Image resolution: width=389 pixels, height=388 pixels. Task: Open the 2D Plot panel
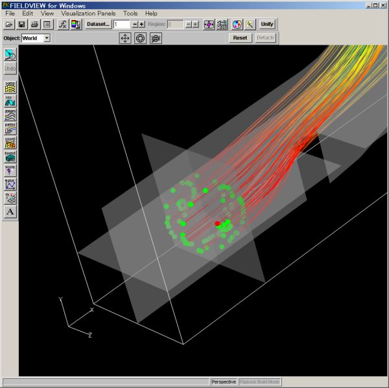coord(10,184)
